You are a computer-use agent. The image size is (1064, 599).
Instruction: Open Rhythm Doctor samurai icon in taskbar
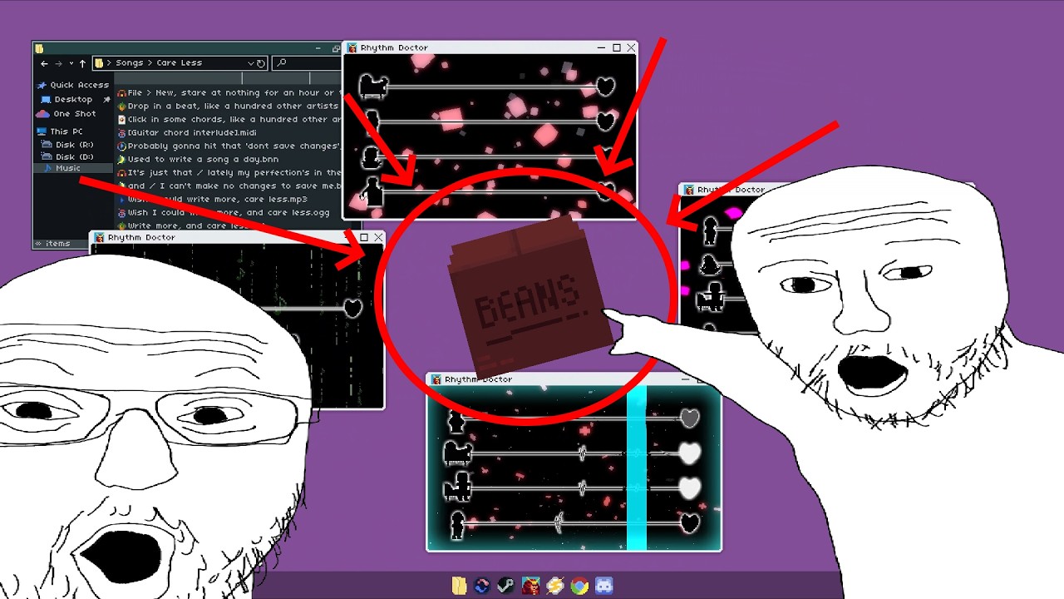pos(530,586)
